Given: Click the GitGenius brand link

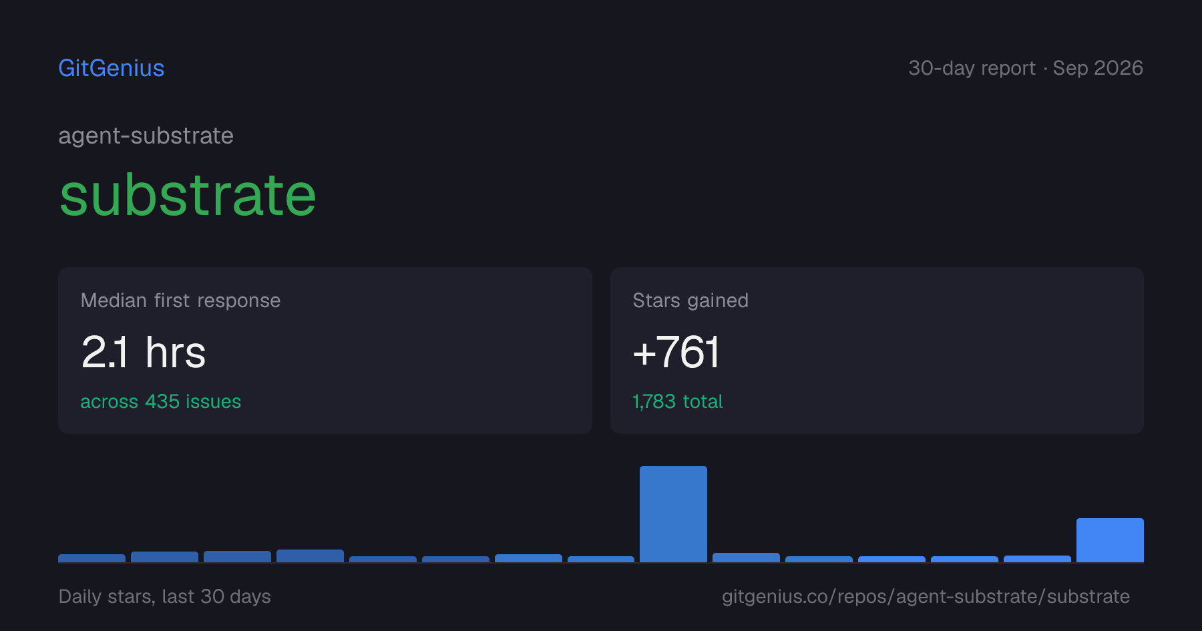Looking at the screenshot, I should point(111,68).
